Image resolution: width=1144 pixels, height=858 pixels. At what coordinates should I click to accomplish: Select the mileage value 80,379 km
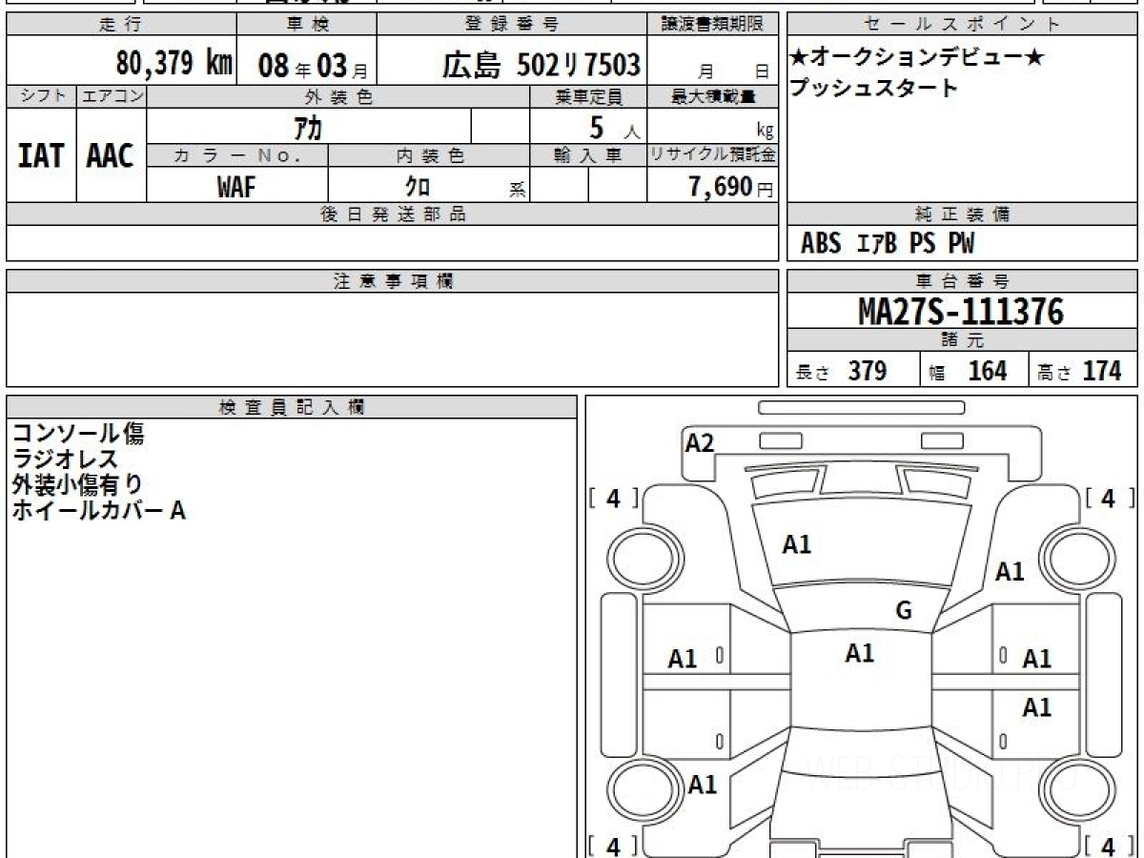pyautogui.click(x=174, y=64)
